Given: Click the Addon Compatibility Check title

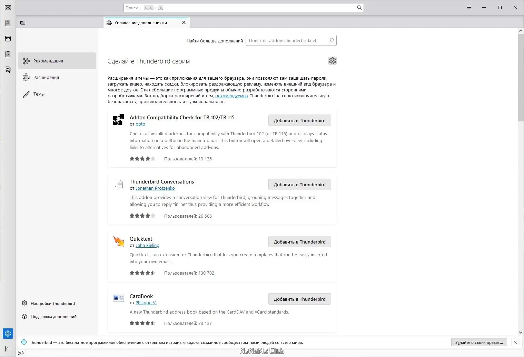Looking at the screenshot, I should click(x=182, y=118).
